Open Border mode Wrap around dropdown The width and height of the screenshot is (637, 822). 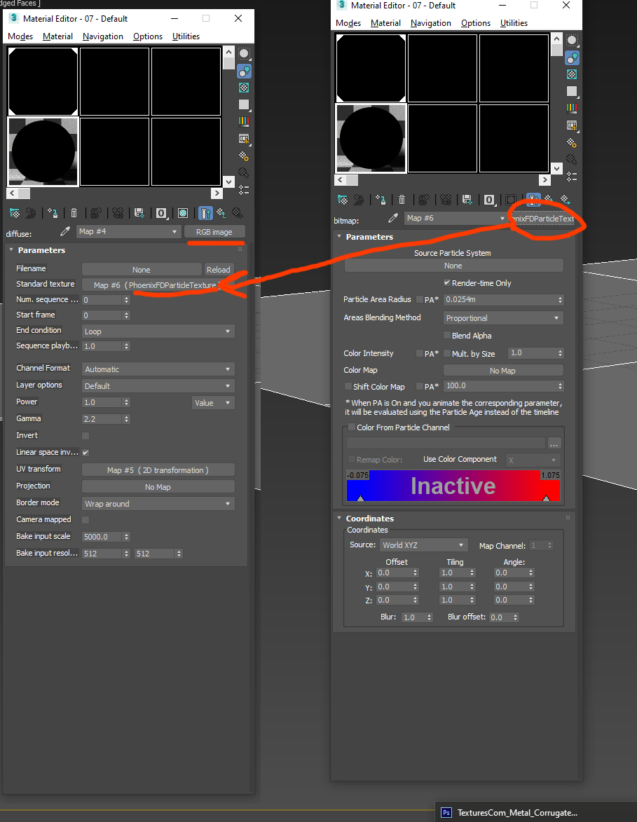coord(158,503)
